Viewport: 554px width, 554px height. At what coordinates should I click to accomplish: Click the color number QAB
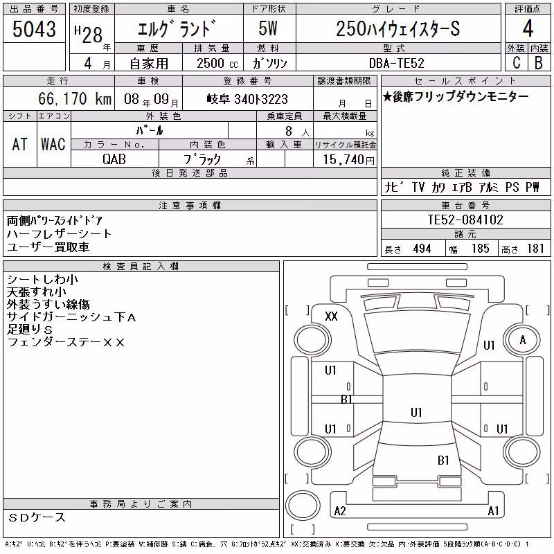click(114, 159)
